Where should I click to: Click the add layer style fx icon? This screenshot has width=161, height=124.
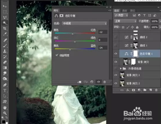(x=128, y=90)
